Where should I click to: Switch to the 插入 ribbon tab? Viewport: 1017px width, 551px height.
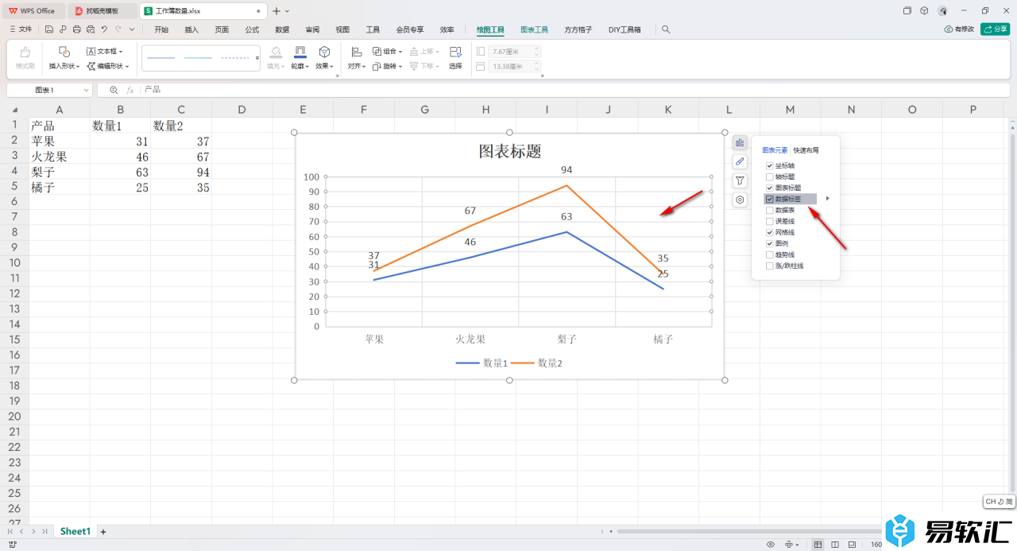pos(191,29)
